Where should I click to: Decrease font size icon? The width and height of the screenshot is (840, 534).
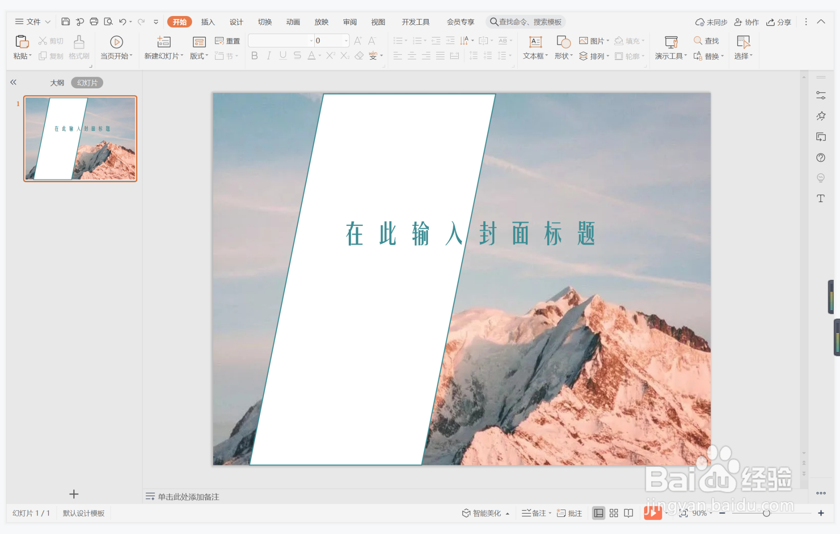(372, 40)
